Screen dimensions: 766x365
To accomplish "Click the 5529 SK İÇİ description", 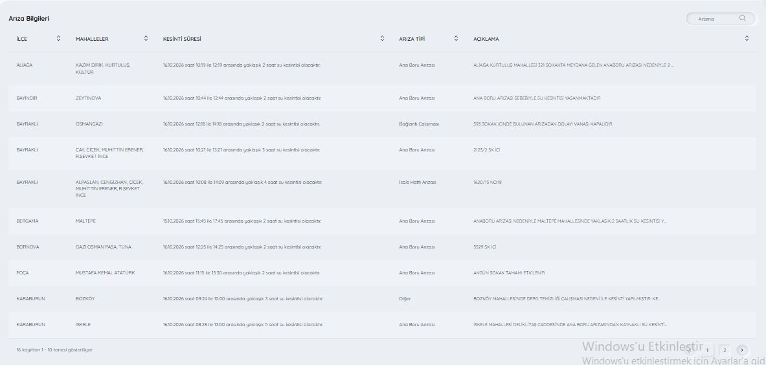I will tap(484, 247).
